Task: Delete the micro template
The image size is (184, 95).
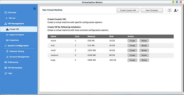Action: 144,41
